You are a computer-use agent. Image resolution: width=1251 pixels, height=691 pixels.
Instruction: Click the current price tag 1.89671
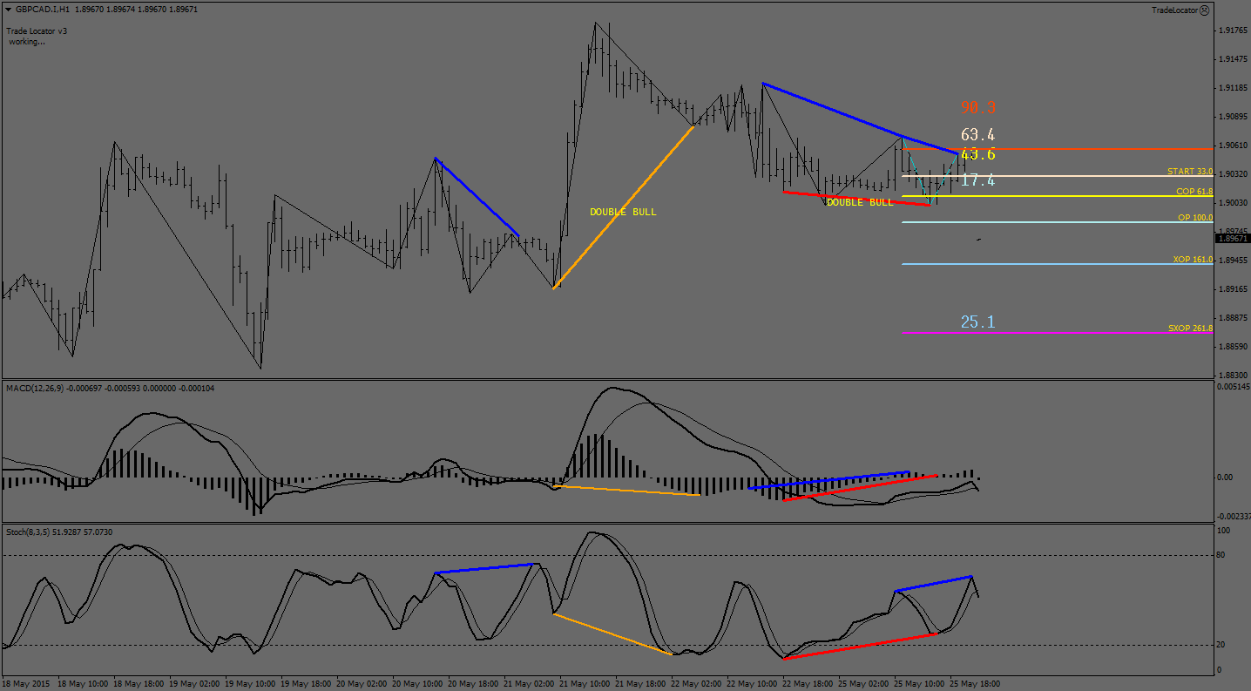coord(1231,238)
